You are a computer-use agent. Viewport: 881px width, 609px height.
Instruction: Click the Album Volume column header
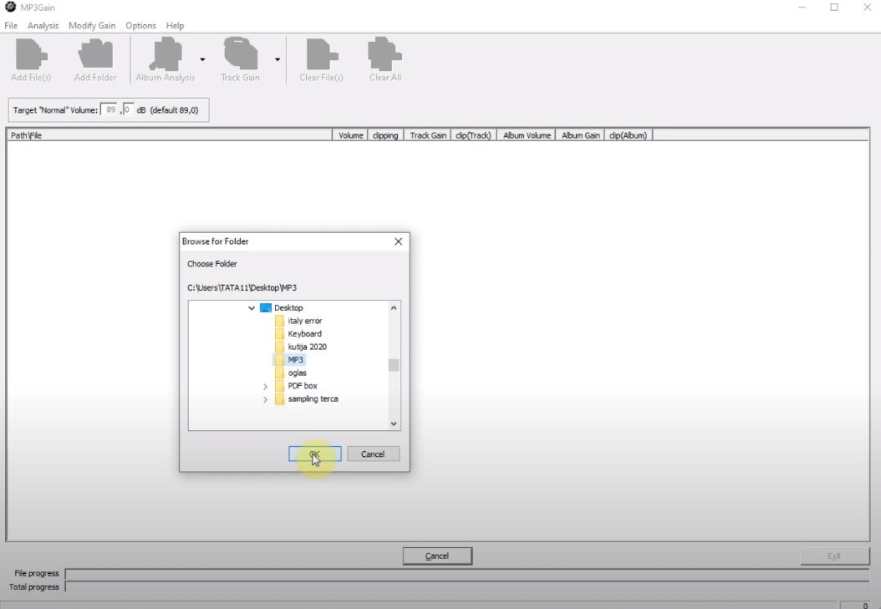pos(527,135)
